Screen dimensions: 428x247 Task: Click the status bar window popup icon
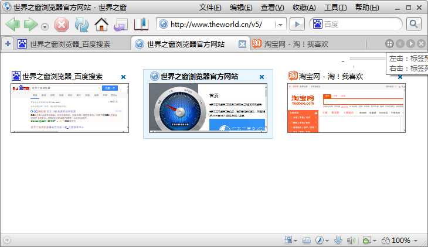tap(288, 240)
